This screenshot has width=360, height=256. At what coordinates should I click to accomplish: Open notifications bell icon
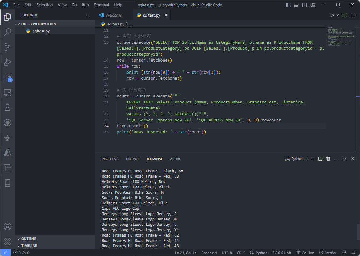point(353,253)
